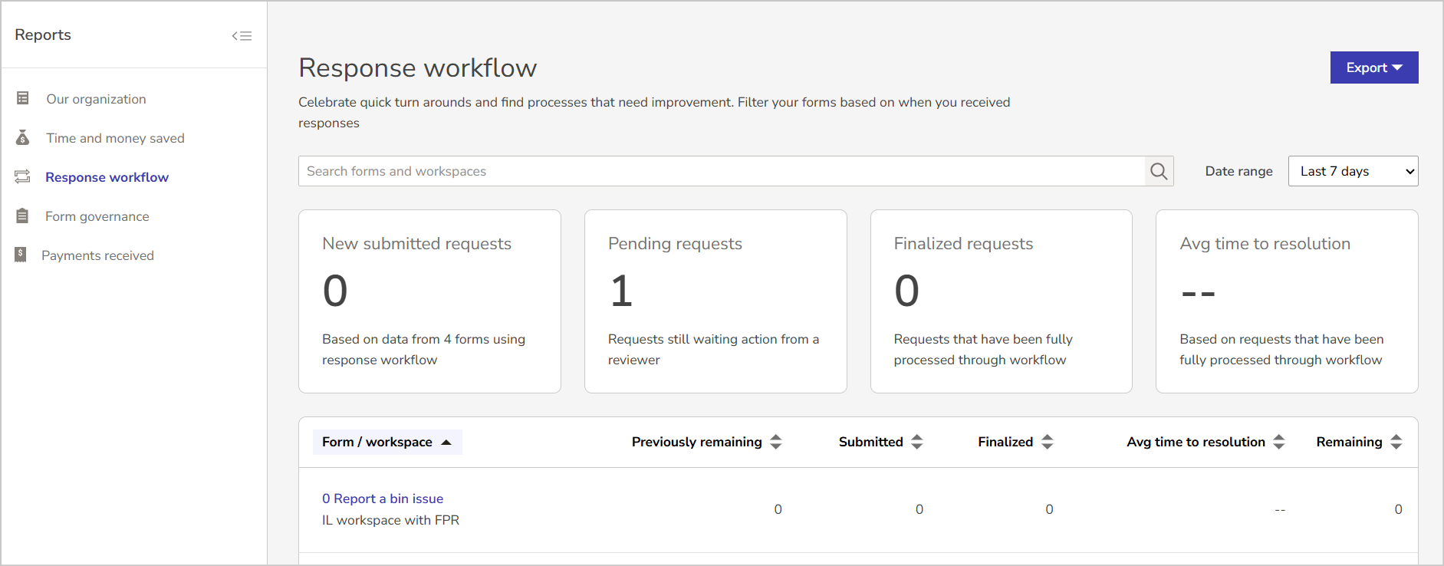Viewport: 1444px width, 566px height.
Task: Click the Remaining value 0 in bin issue row
Action: [x=1398, y=509]
